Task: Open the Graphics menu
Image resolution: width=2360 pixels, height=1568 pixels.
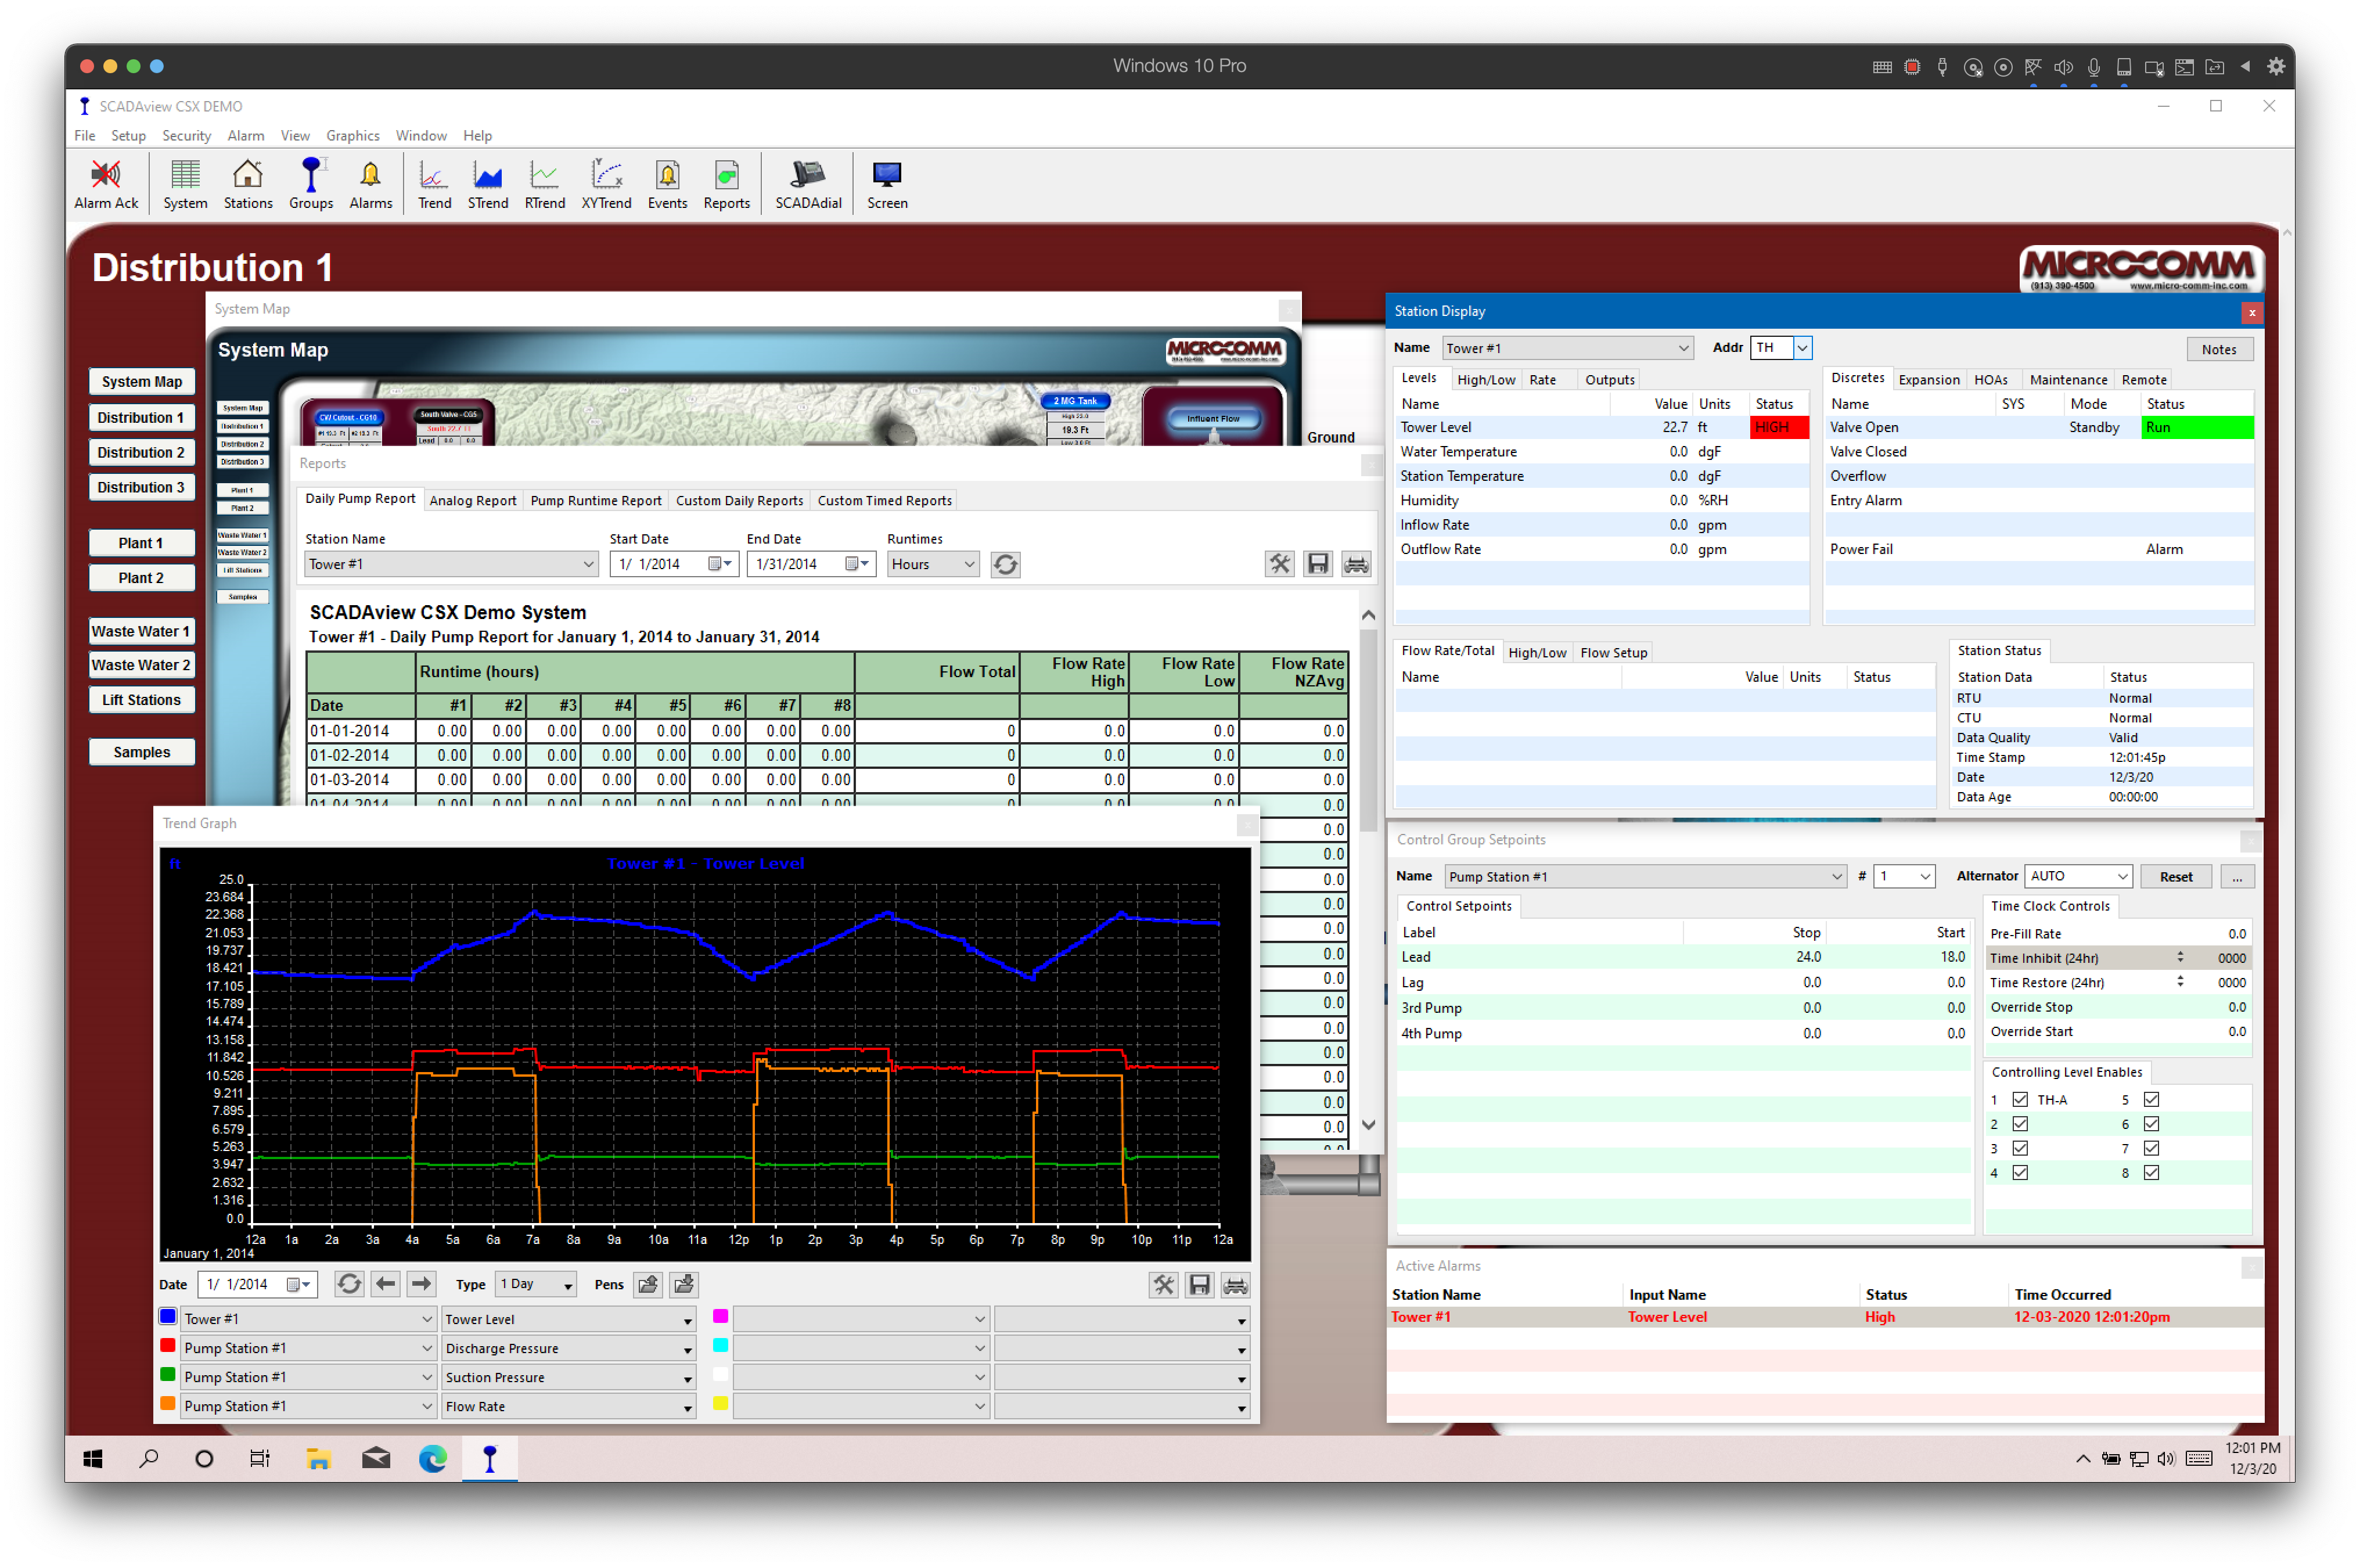Action: click(352, 135)
